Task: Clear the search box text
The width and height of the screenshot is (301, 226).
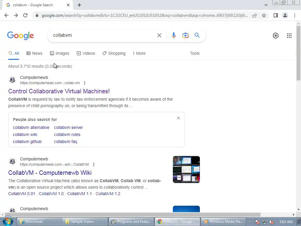Action: tap(159, 35)
